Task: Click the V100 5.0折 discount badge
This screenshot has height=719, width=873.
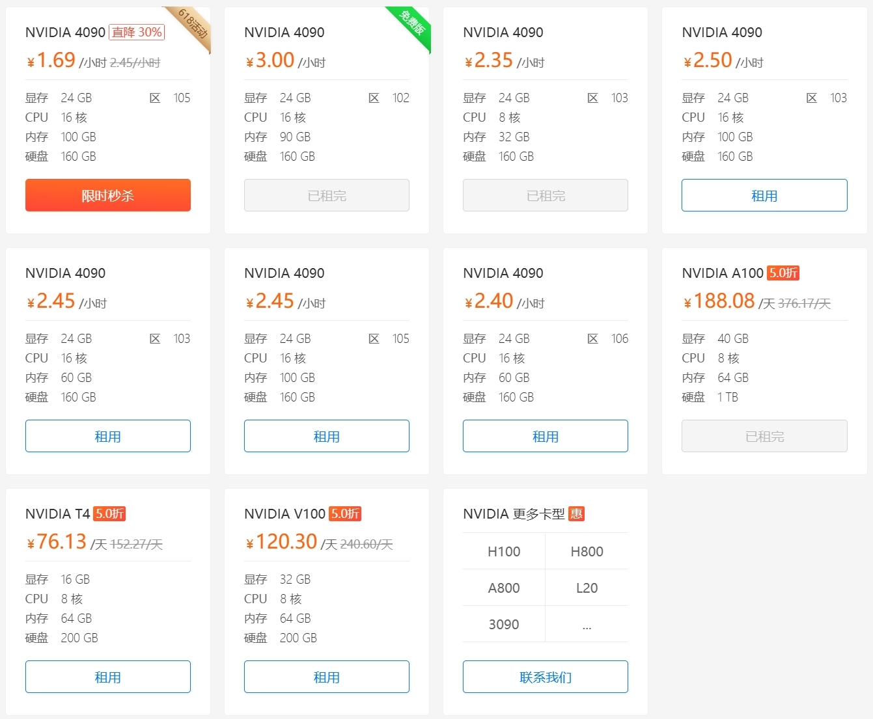Action: (x=345, y=514)
